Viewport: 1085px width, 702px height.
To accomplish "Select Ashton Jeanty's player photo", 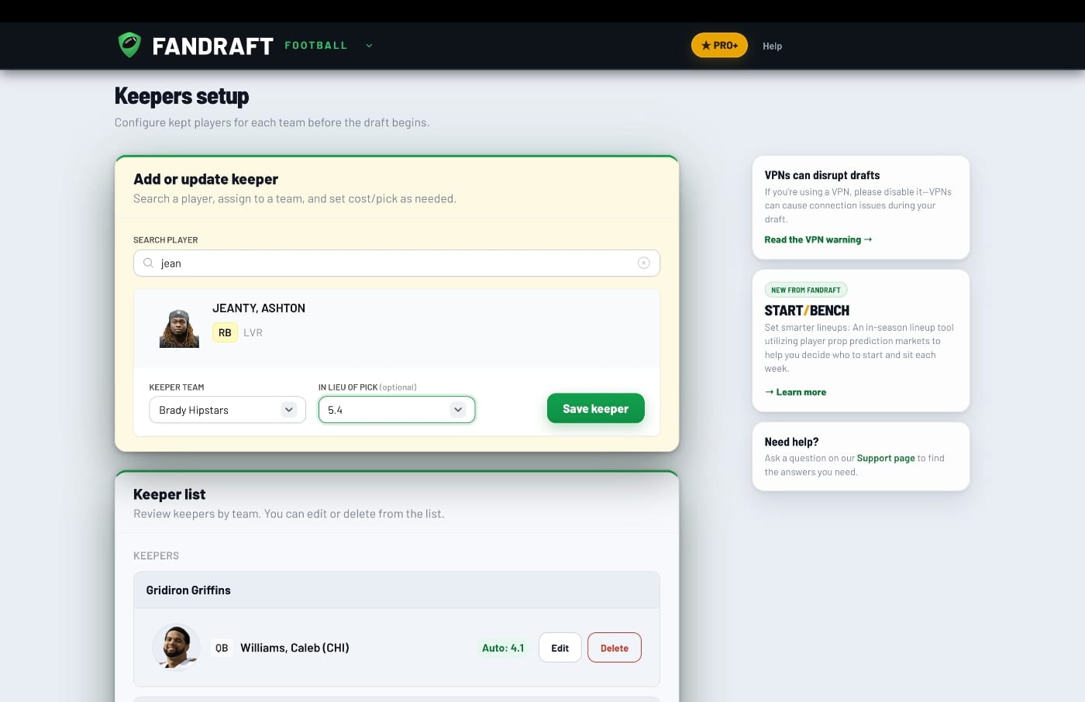I will coord(179,328).
